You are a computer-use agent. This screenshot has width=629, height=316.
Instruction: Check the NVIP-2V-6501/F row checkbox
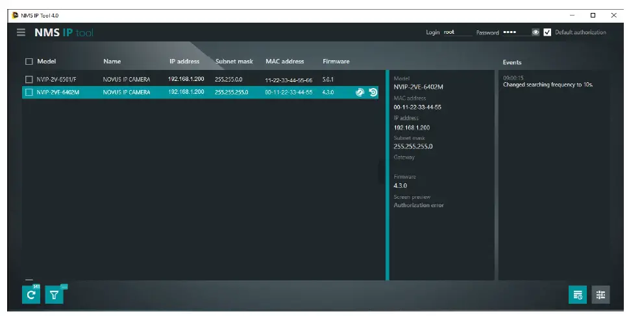point(29,80)
